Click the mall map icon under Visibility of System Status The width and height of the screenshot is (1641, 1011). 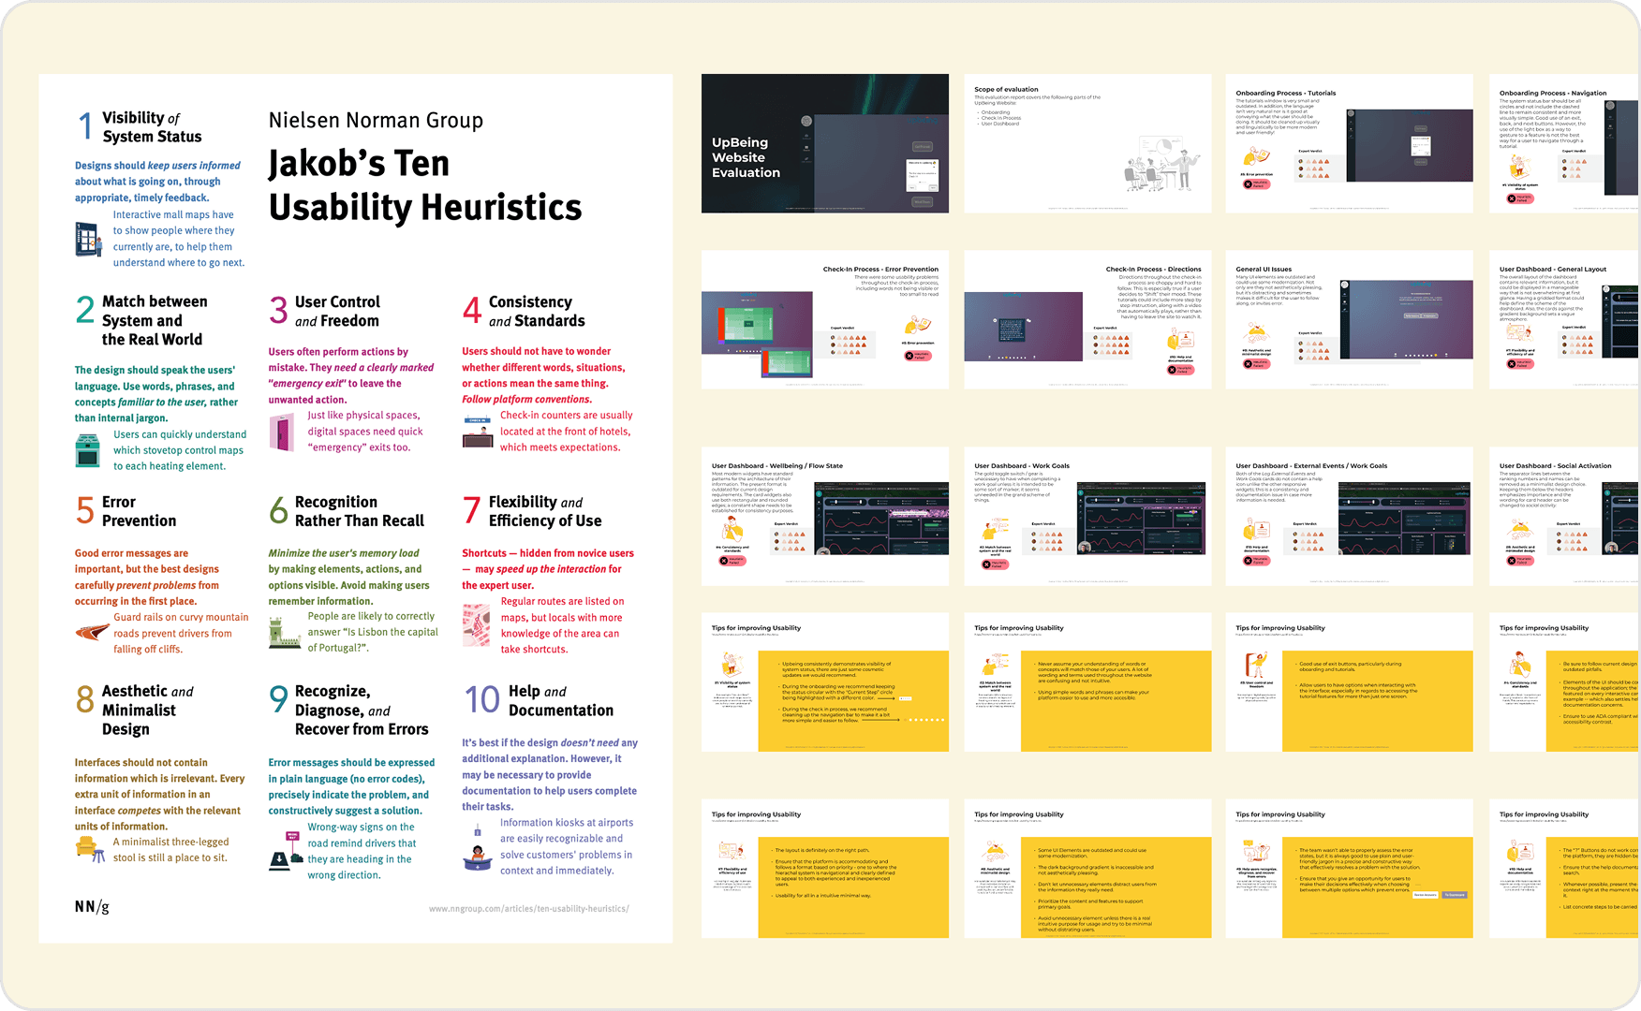click(x=88, y=240)
